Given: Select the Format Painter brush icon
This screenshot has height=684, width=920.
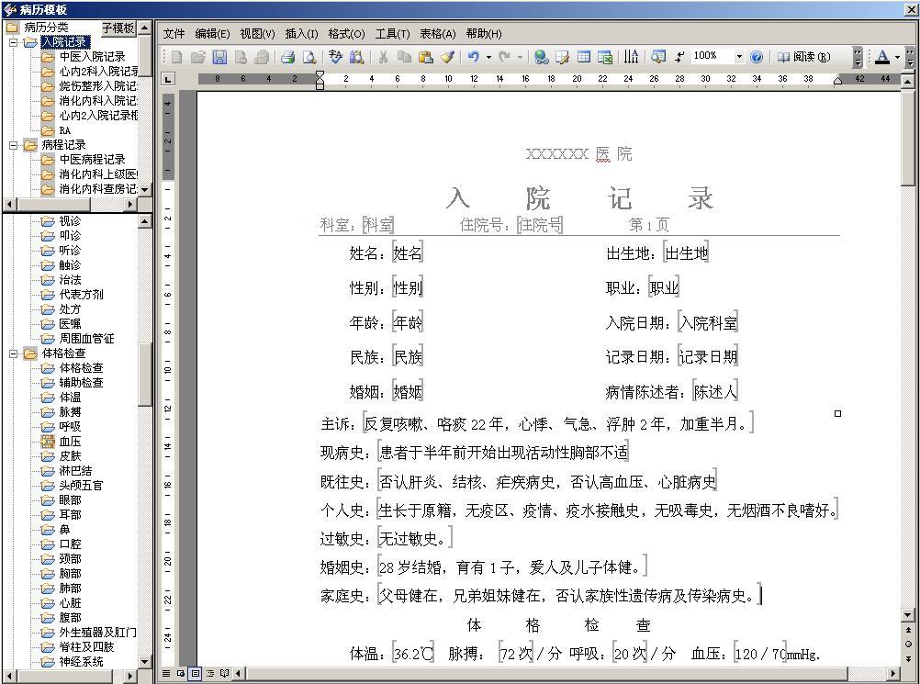Looking at the screenshot, I should (447, 57).
